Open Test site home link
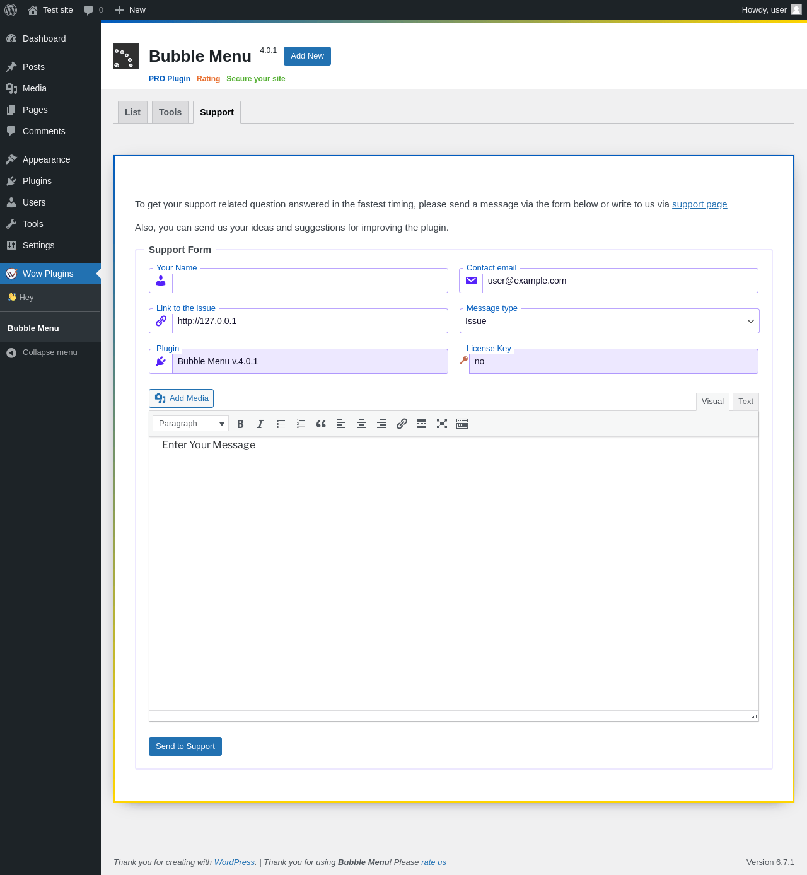The image size is (807, 875). [x=50, y=10]
